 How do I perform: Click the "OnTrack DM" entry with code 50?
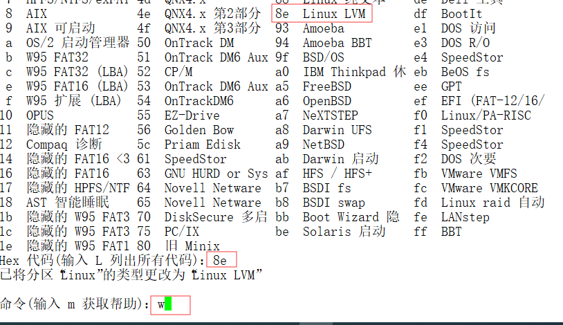pyautogui.click(x=199, y=43)
